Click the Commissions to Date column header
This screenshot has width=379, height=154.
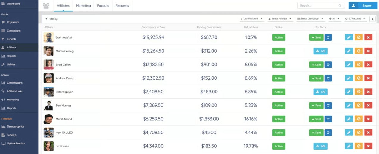[x=153, y=27]
